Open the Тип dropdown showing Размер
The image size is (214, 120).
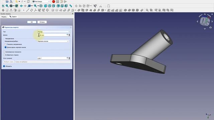point(54,32)
